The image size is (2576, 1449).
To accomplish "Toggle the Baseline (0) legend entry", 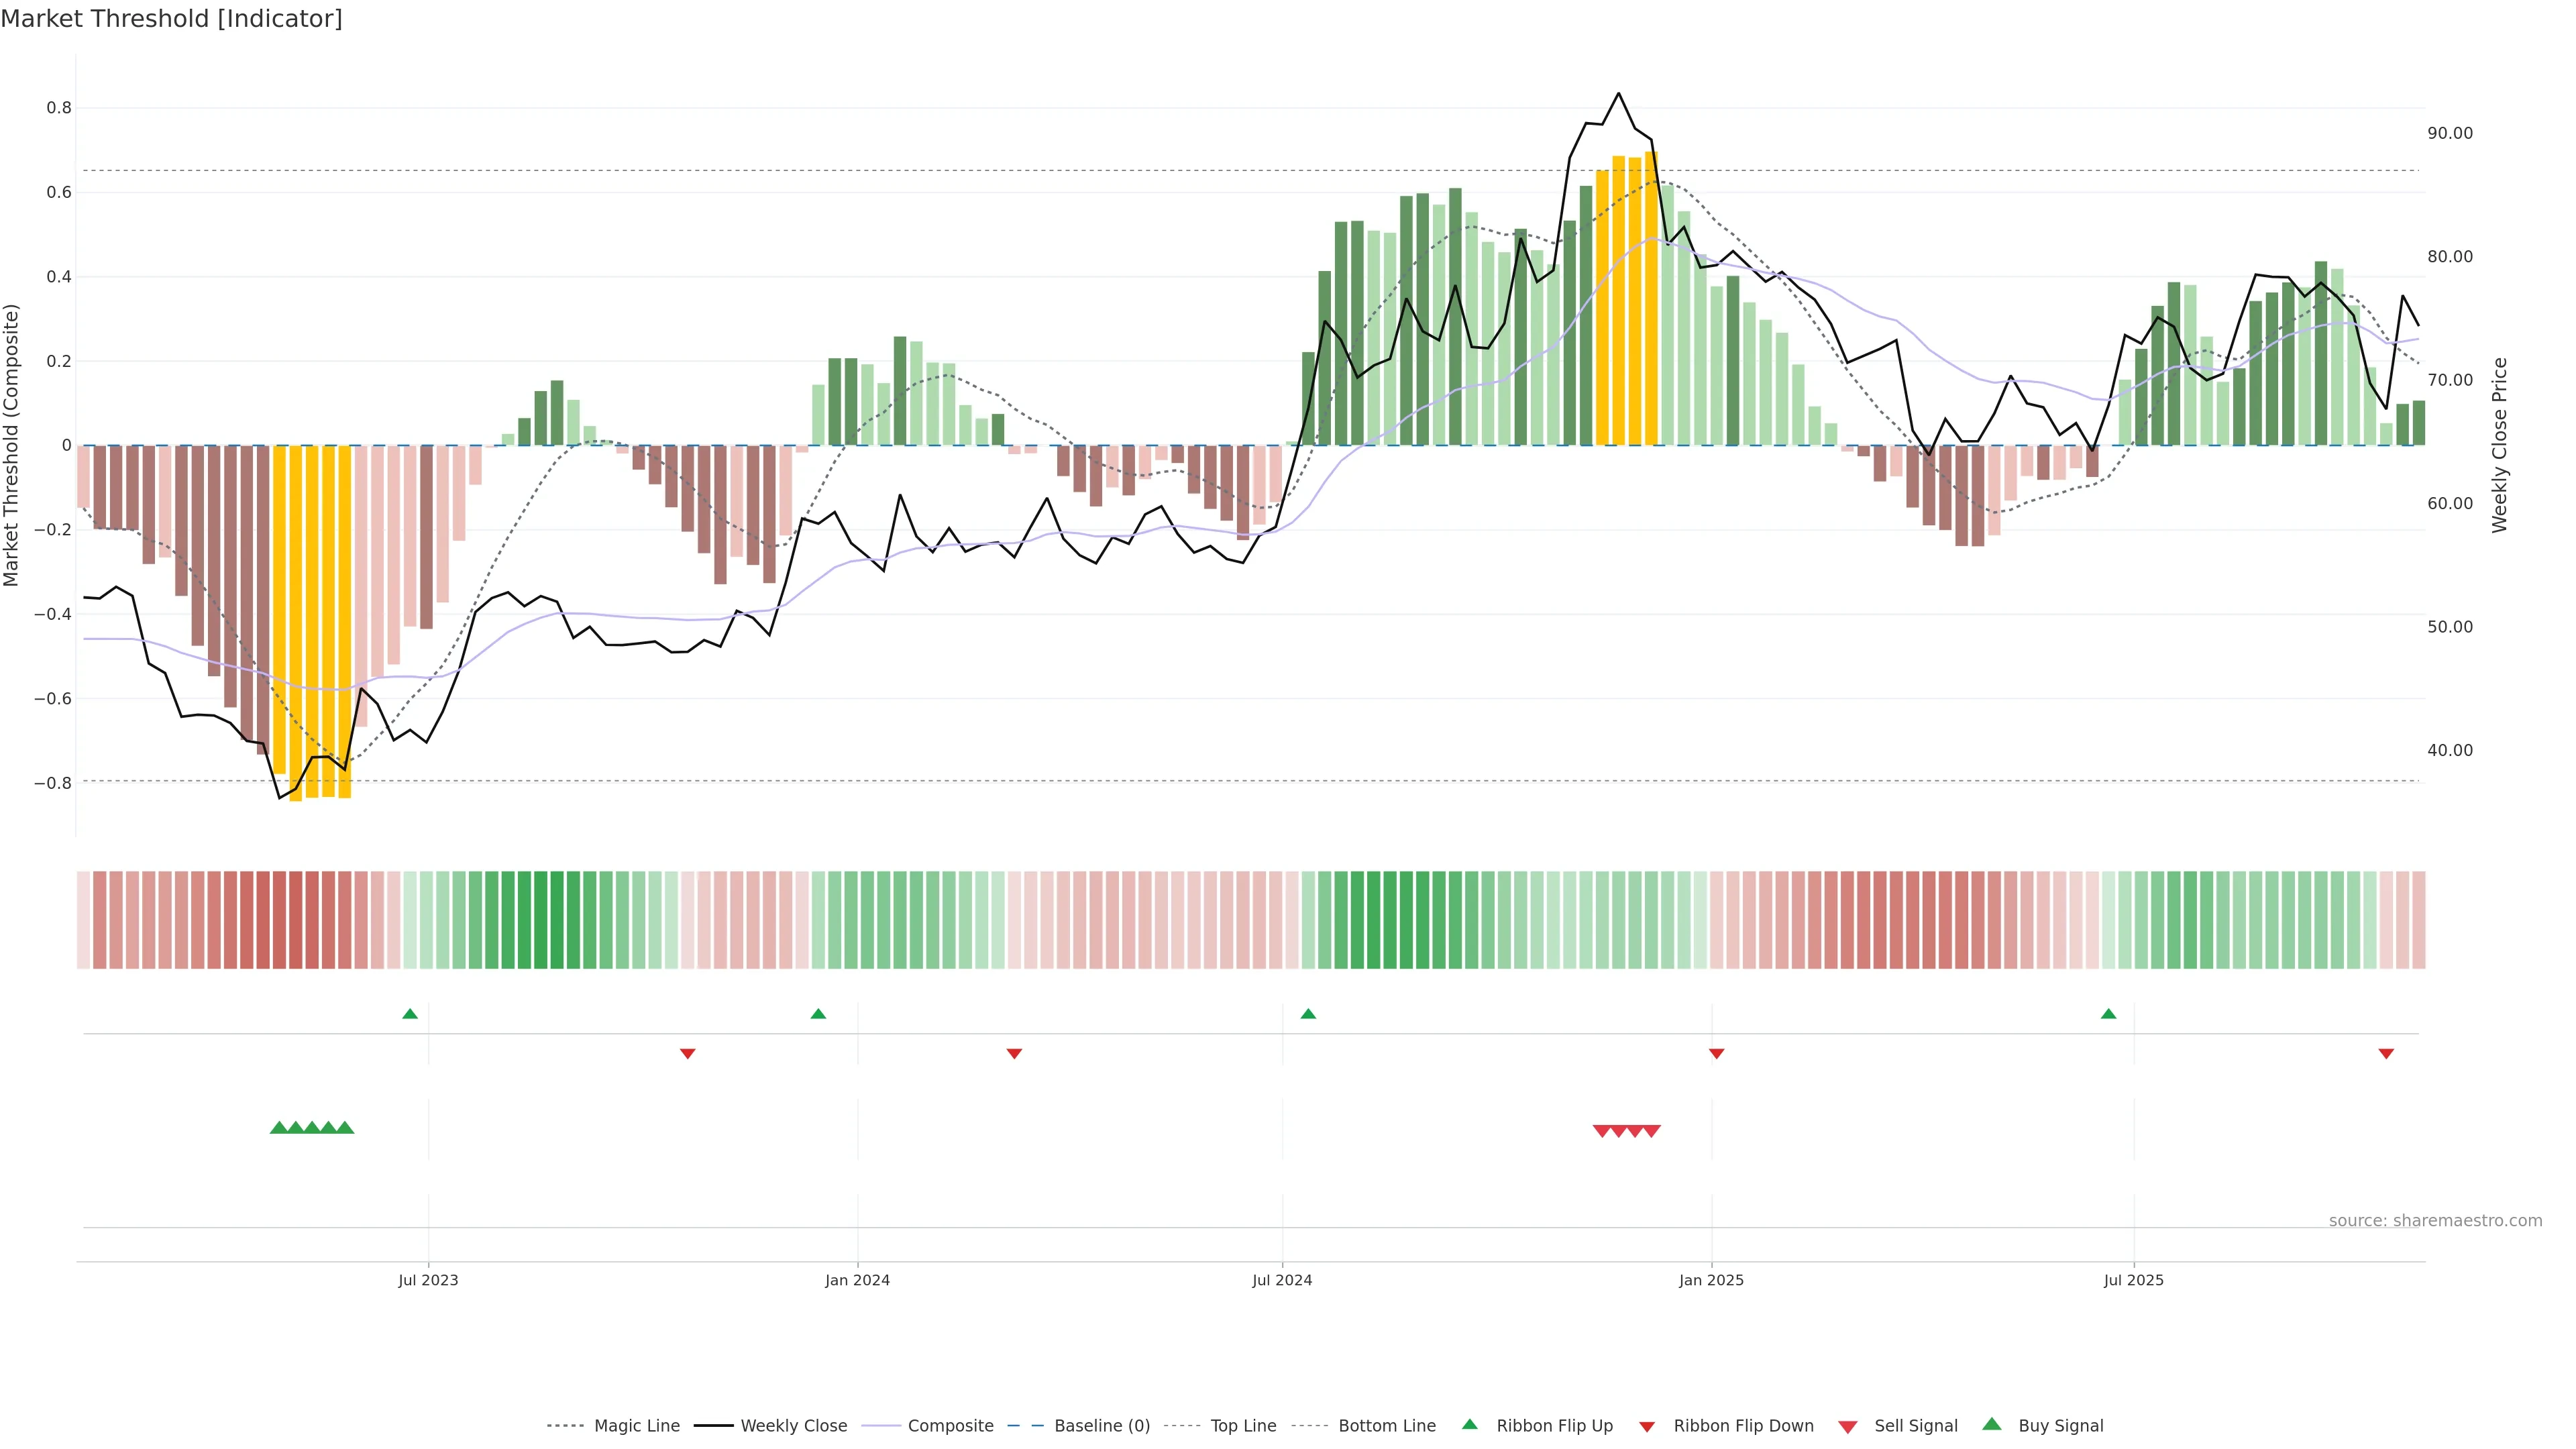I will (x=1101, y=1426).
